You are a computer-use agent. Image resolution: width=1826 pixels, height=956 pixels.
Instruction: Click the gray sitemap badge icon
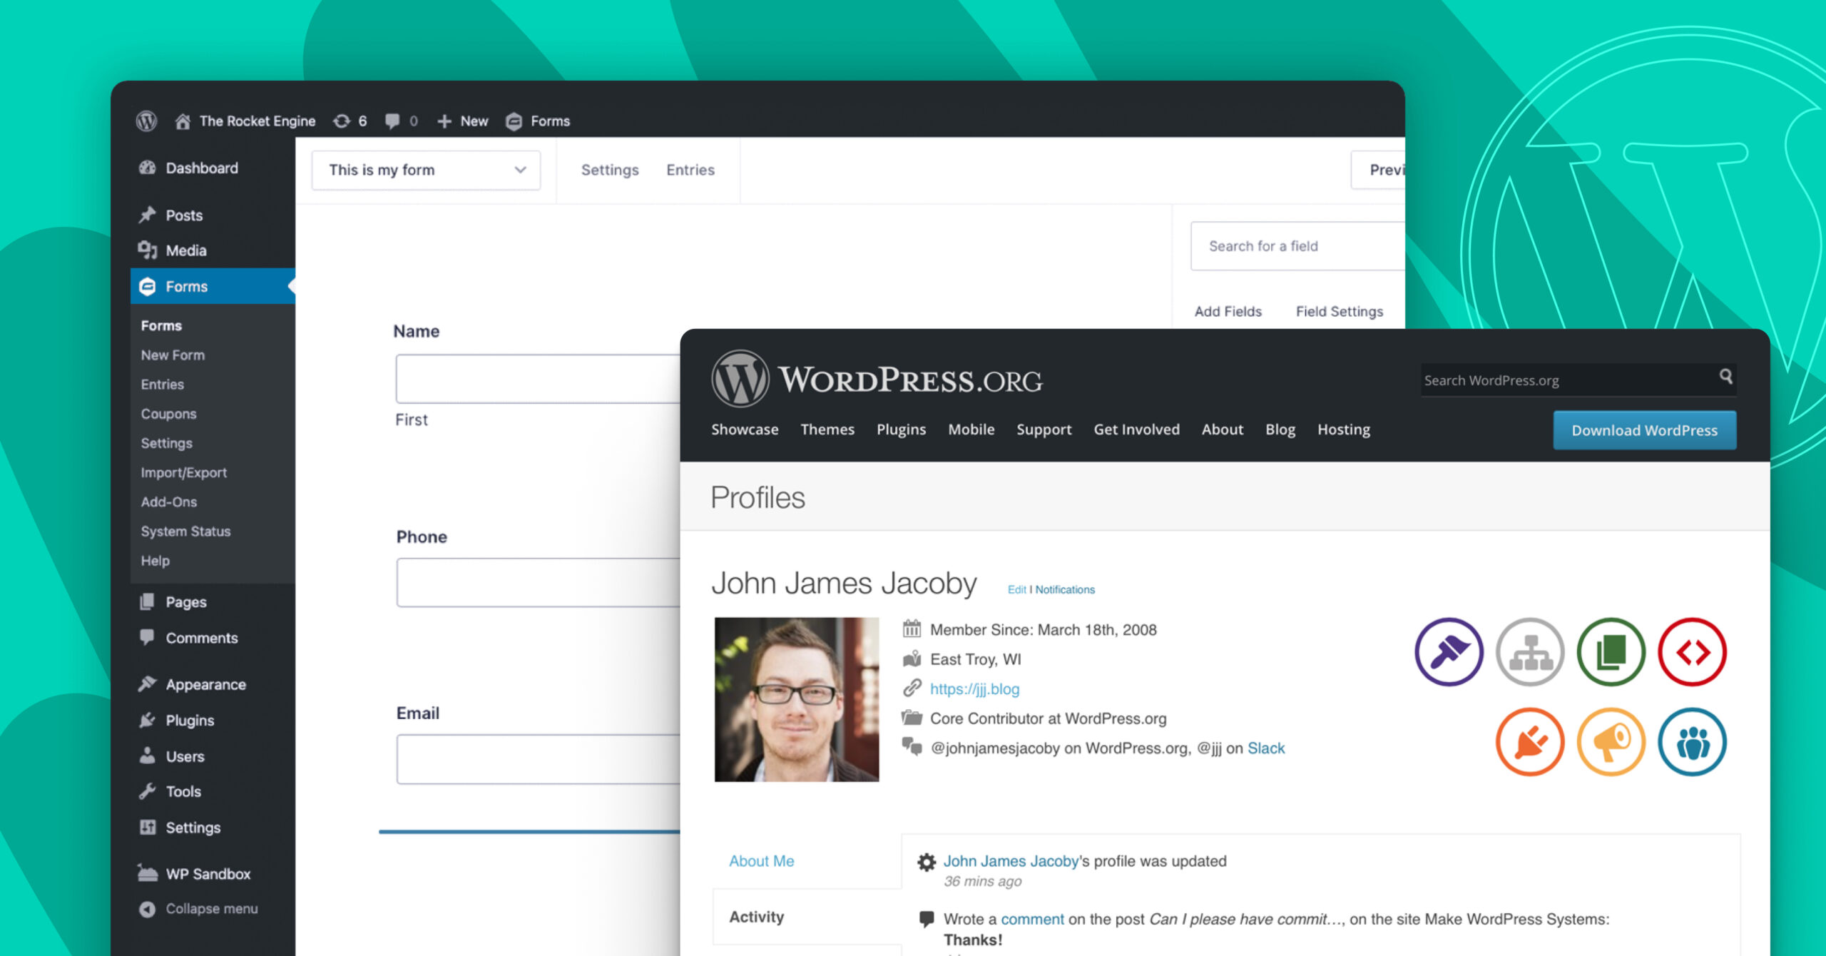[1530, 651]
